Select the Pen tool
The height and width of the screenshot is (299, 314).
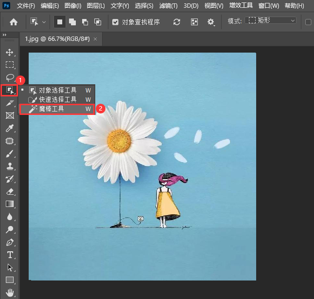tap(9, 242)
